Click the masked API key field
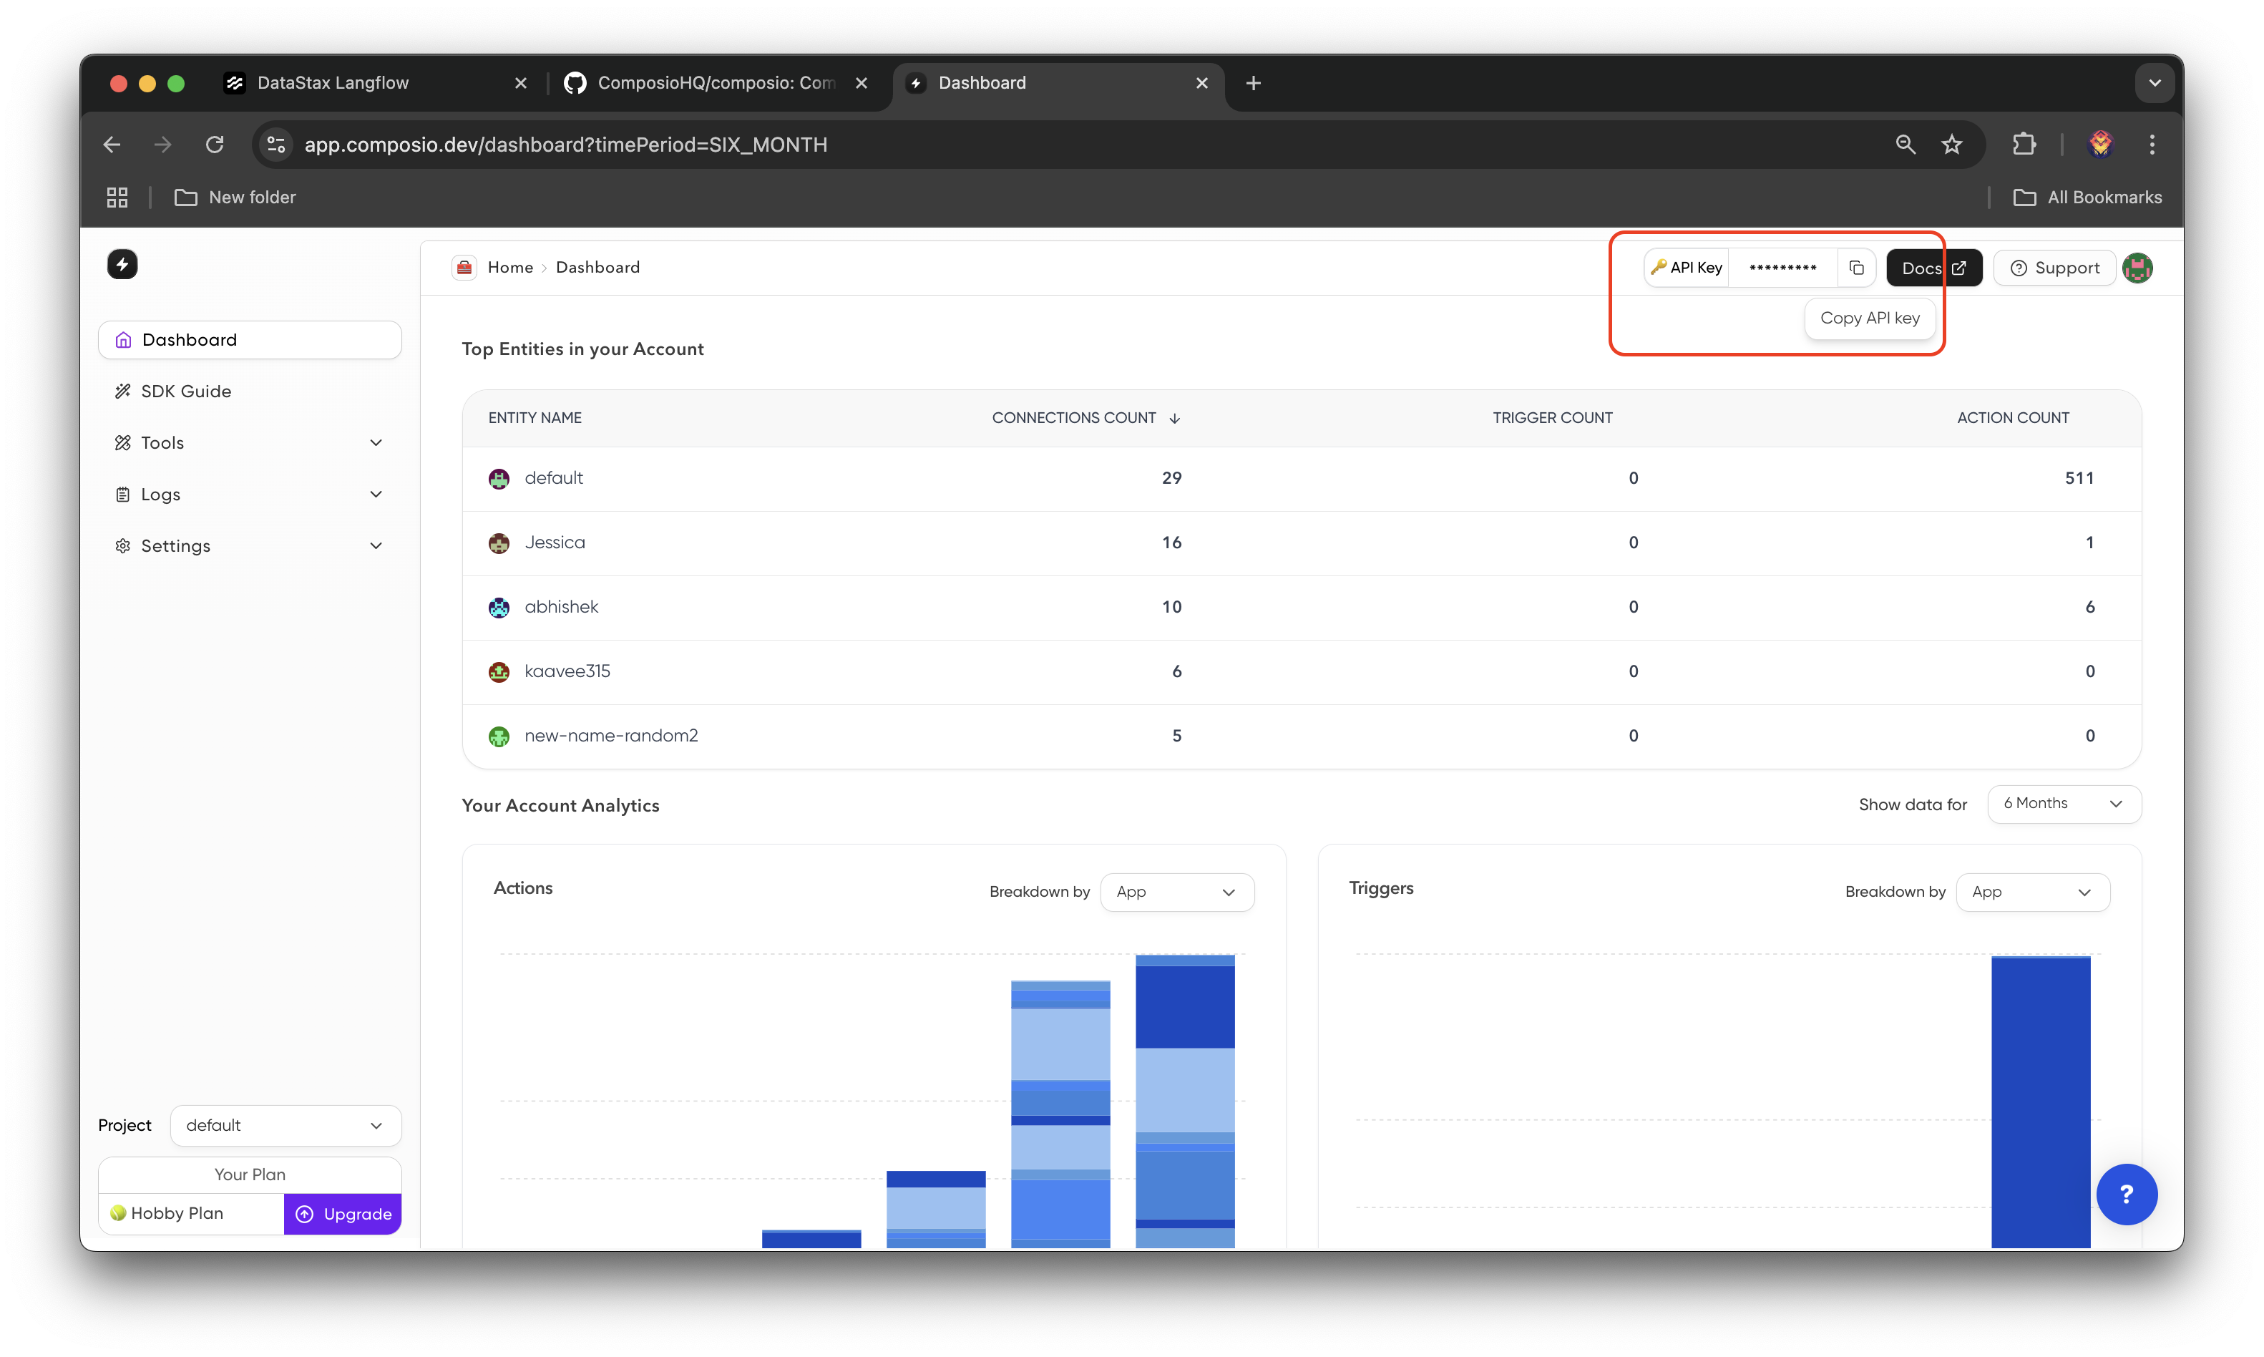This screenshot has width=2264, height=1357. 1782,268
